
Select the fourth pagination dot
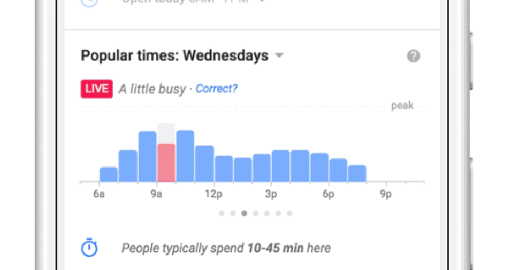point(256,213)
